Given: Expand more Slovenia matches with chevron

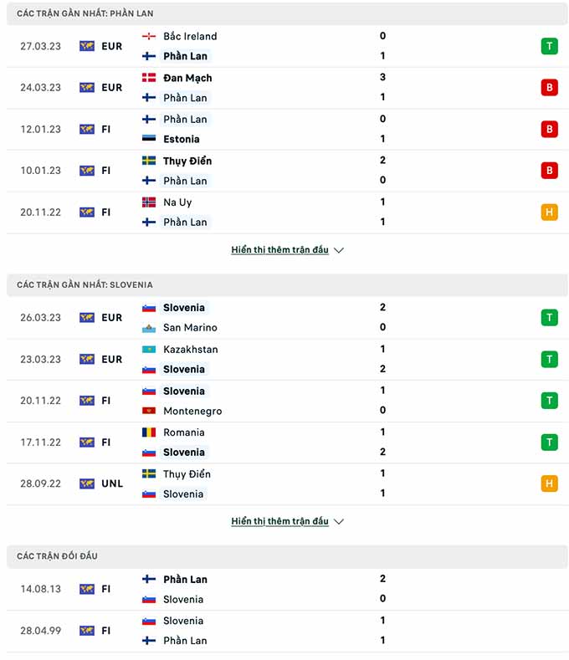Looking at the screenshot, I should (339, 521).
